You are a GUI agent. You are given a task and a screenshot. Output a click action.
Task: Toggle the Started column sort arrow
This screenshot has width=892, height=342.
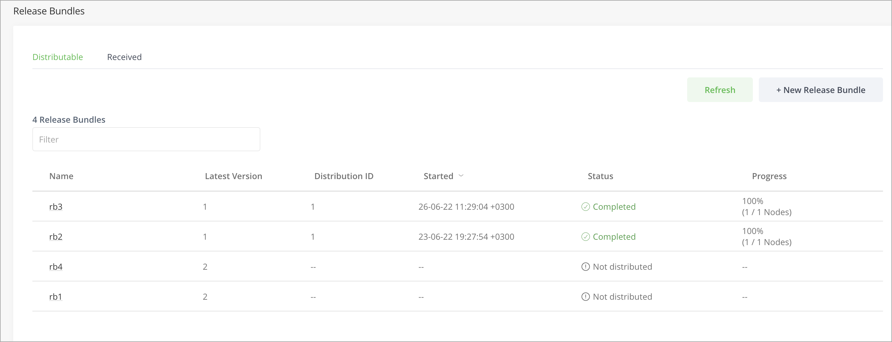[461, 176]
